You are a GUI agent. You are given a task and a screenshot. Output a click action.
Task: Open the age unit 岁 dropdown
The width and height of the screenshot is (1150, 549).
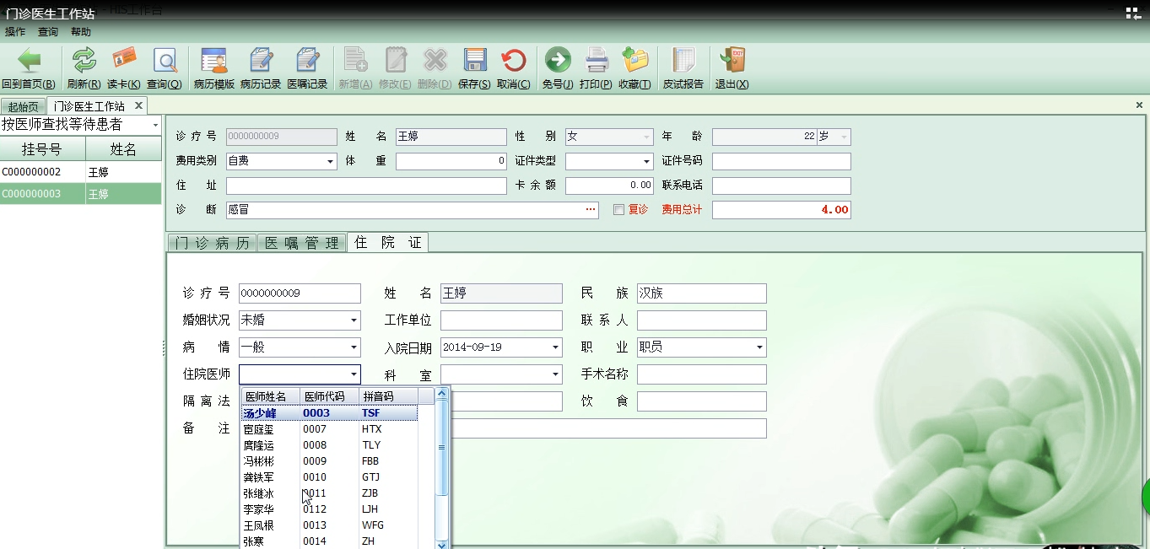845,137
